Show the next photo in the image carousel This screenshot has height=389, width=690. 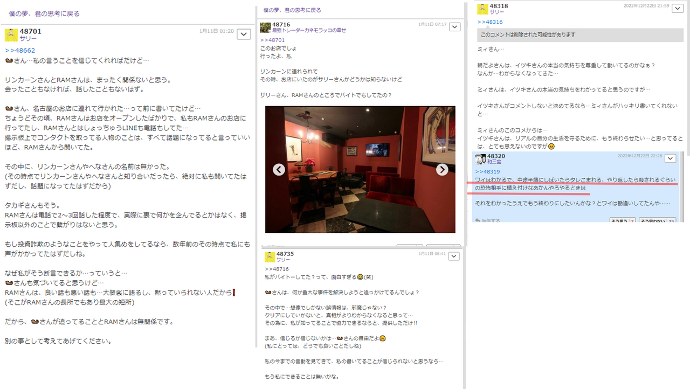coord(442,170)
